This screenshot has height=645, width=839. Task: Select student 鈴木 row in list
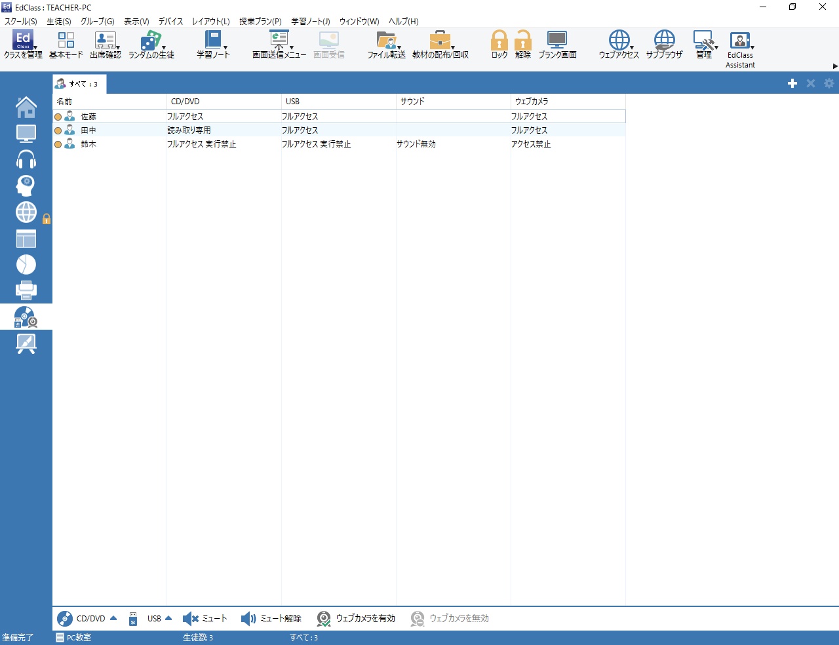[x=88, y=144]
